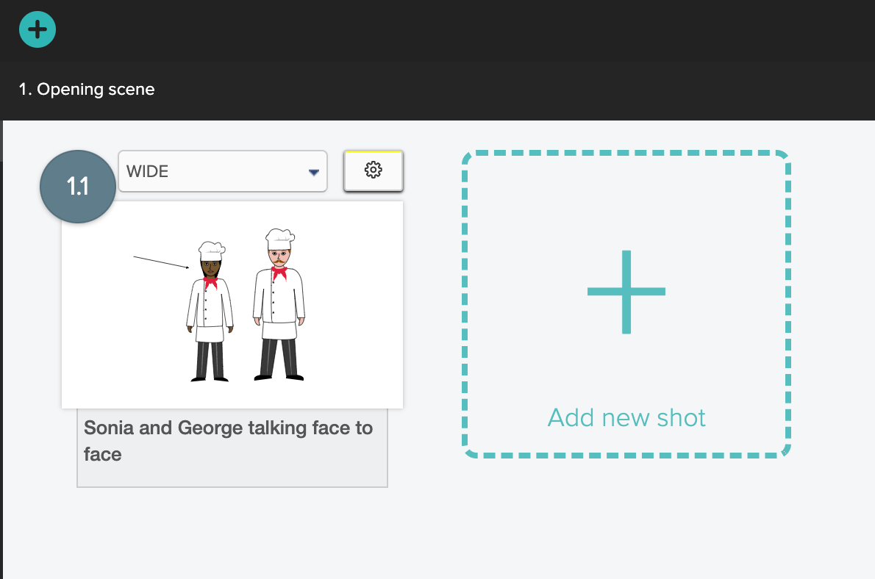Select the "1. Opening scene" heading
Viewport: 875px width, 579px height.
pyautogui.click(x=87, y=90)
